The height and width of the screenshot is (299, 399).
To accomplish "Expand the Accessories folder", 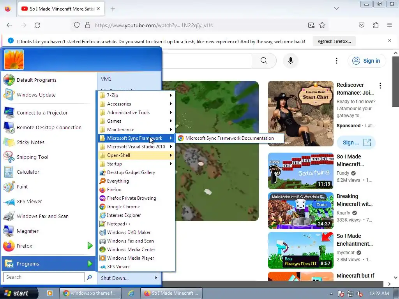I will click(x=136, y=104).
